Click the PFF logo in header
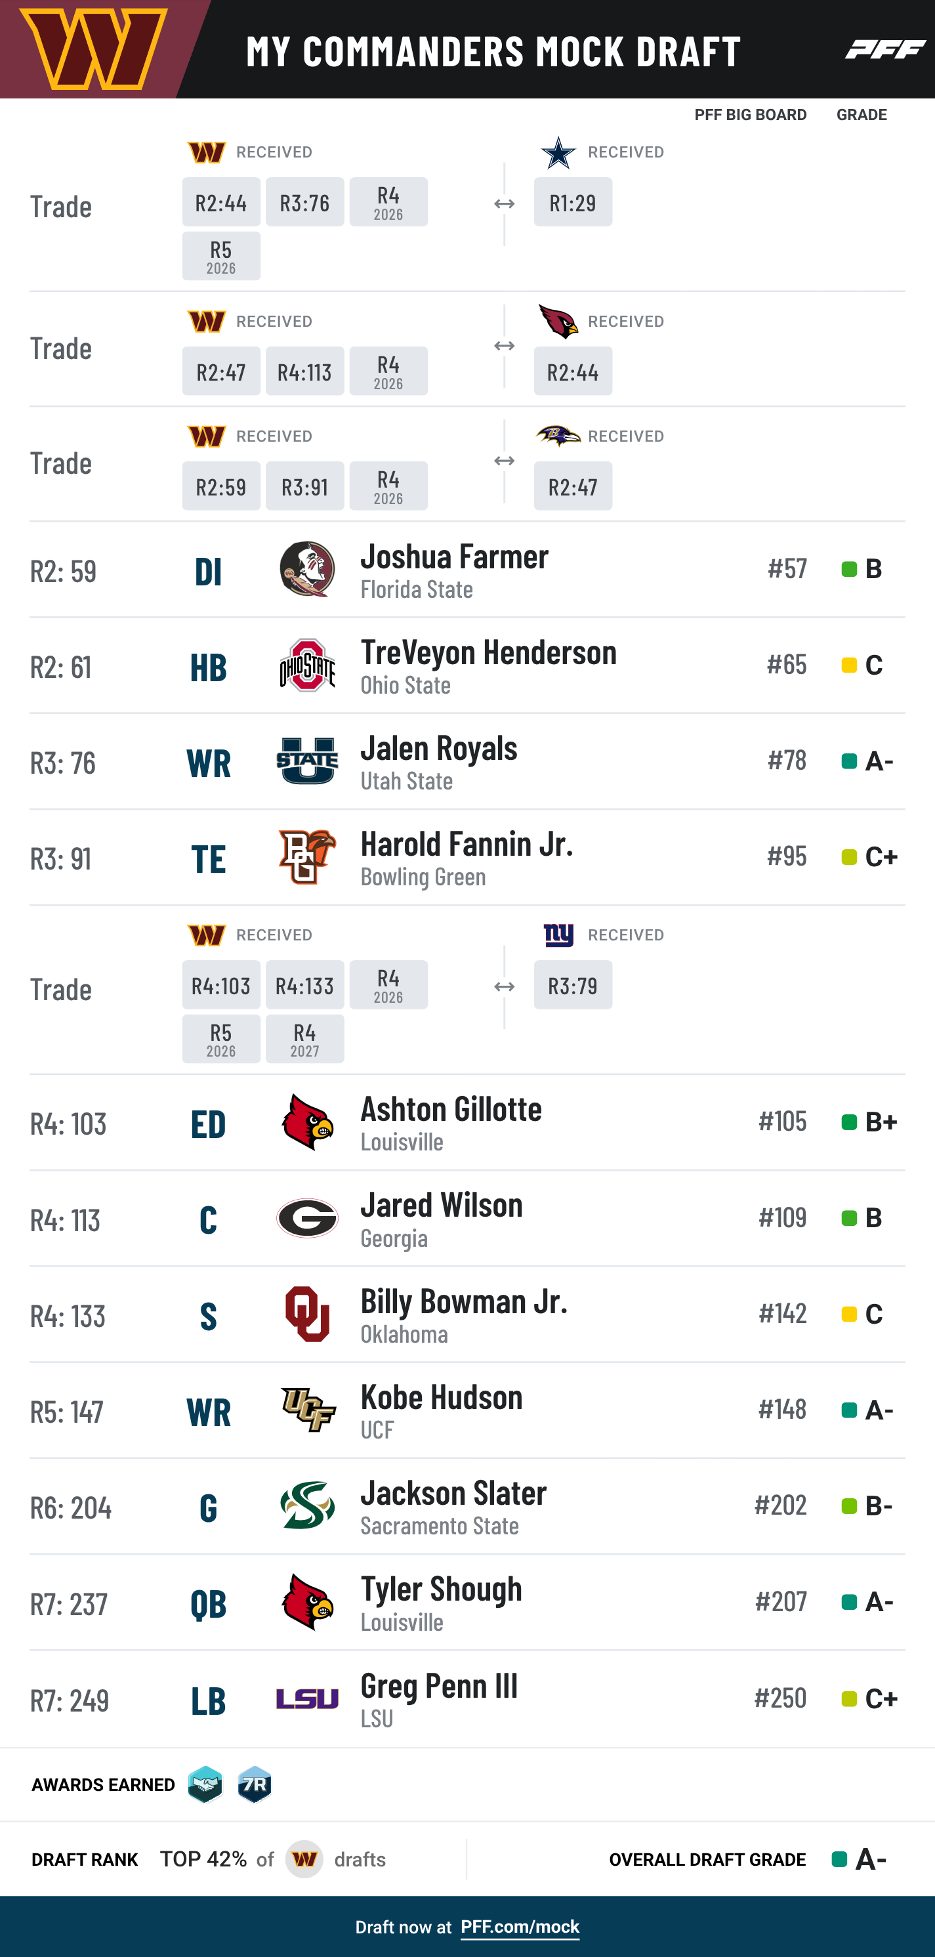This screenshot has height=1957, width=935. (x=885, y=49)
